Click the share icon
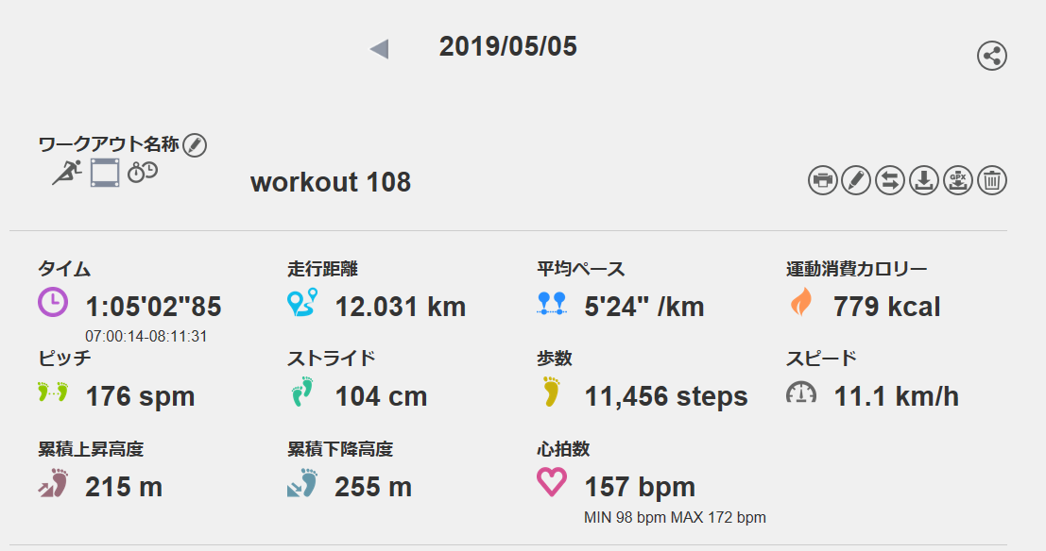This screenshot has height=551, width=1046. [991, 57]
